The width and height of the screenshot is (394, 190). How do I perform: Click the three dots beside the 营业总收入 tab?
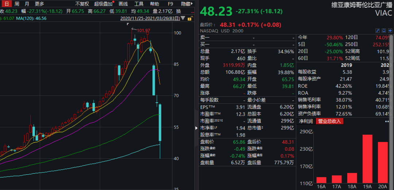click(x=388, y=121)
